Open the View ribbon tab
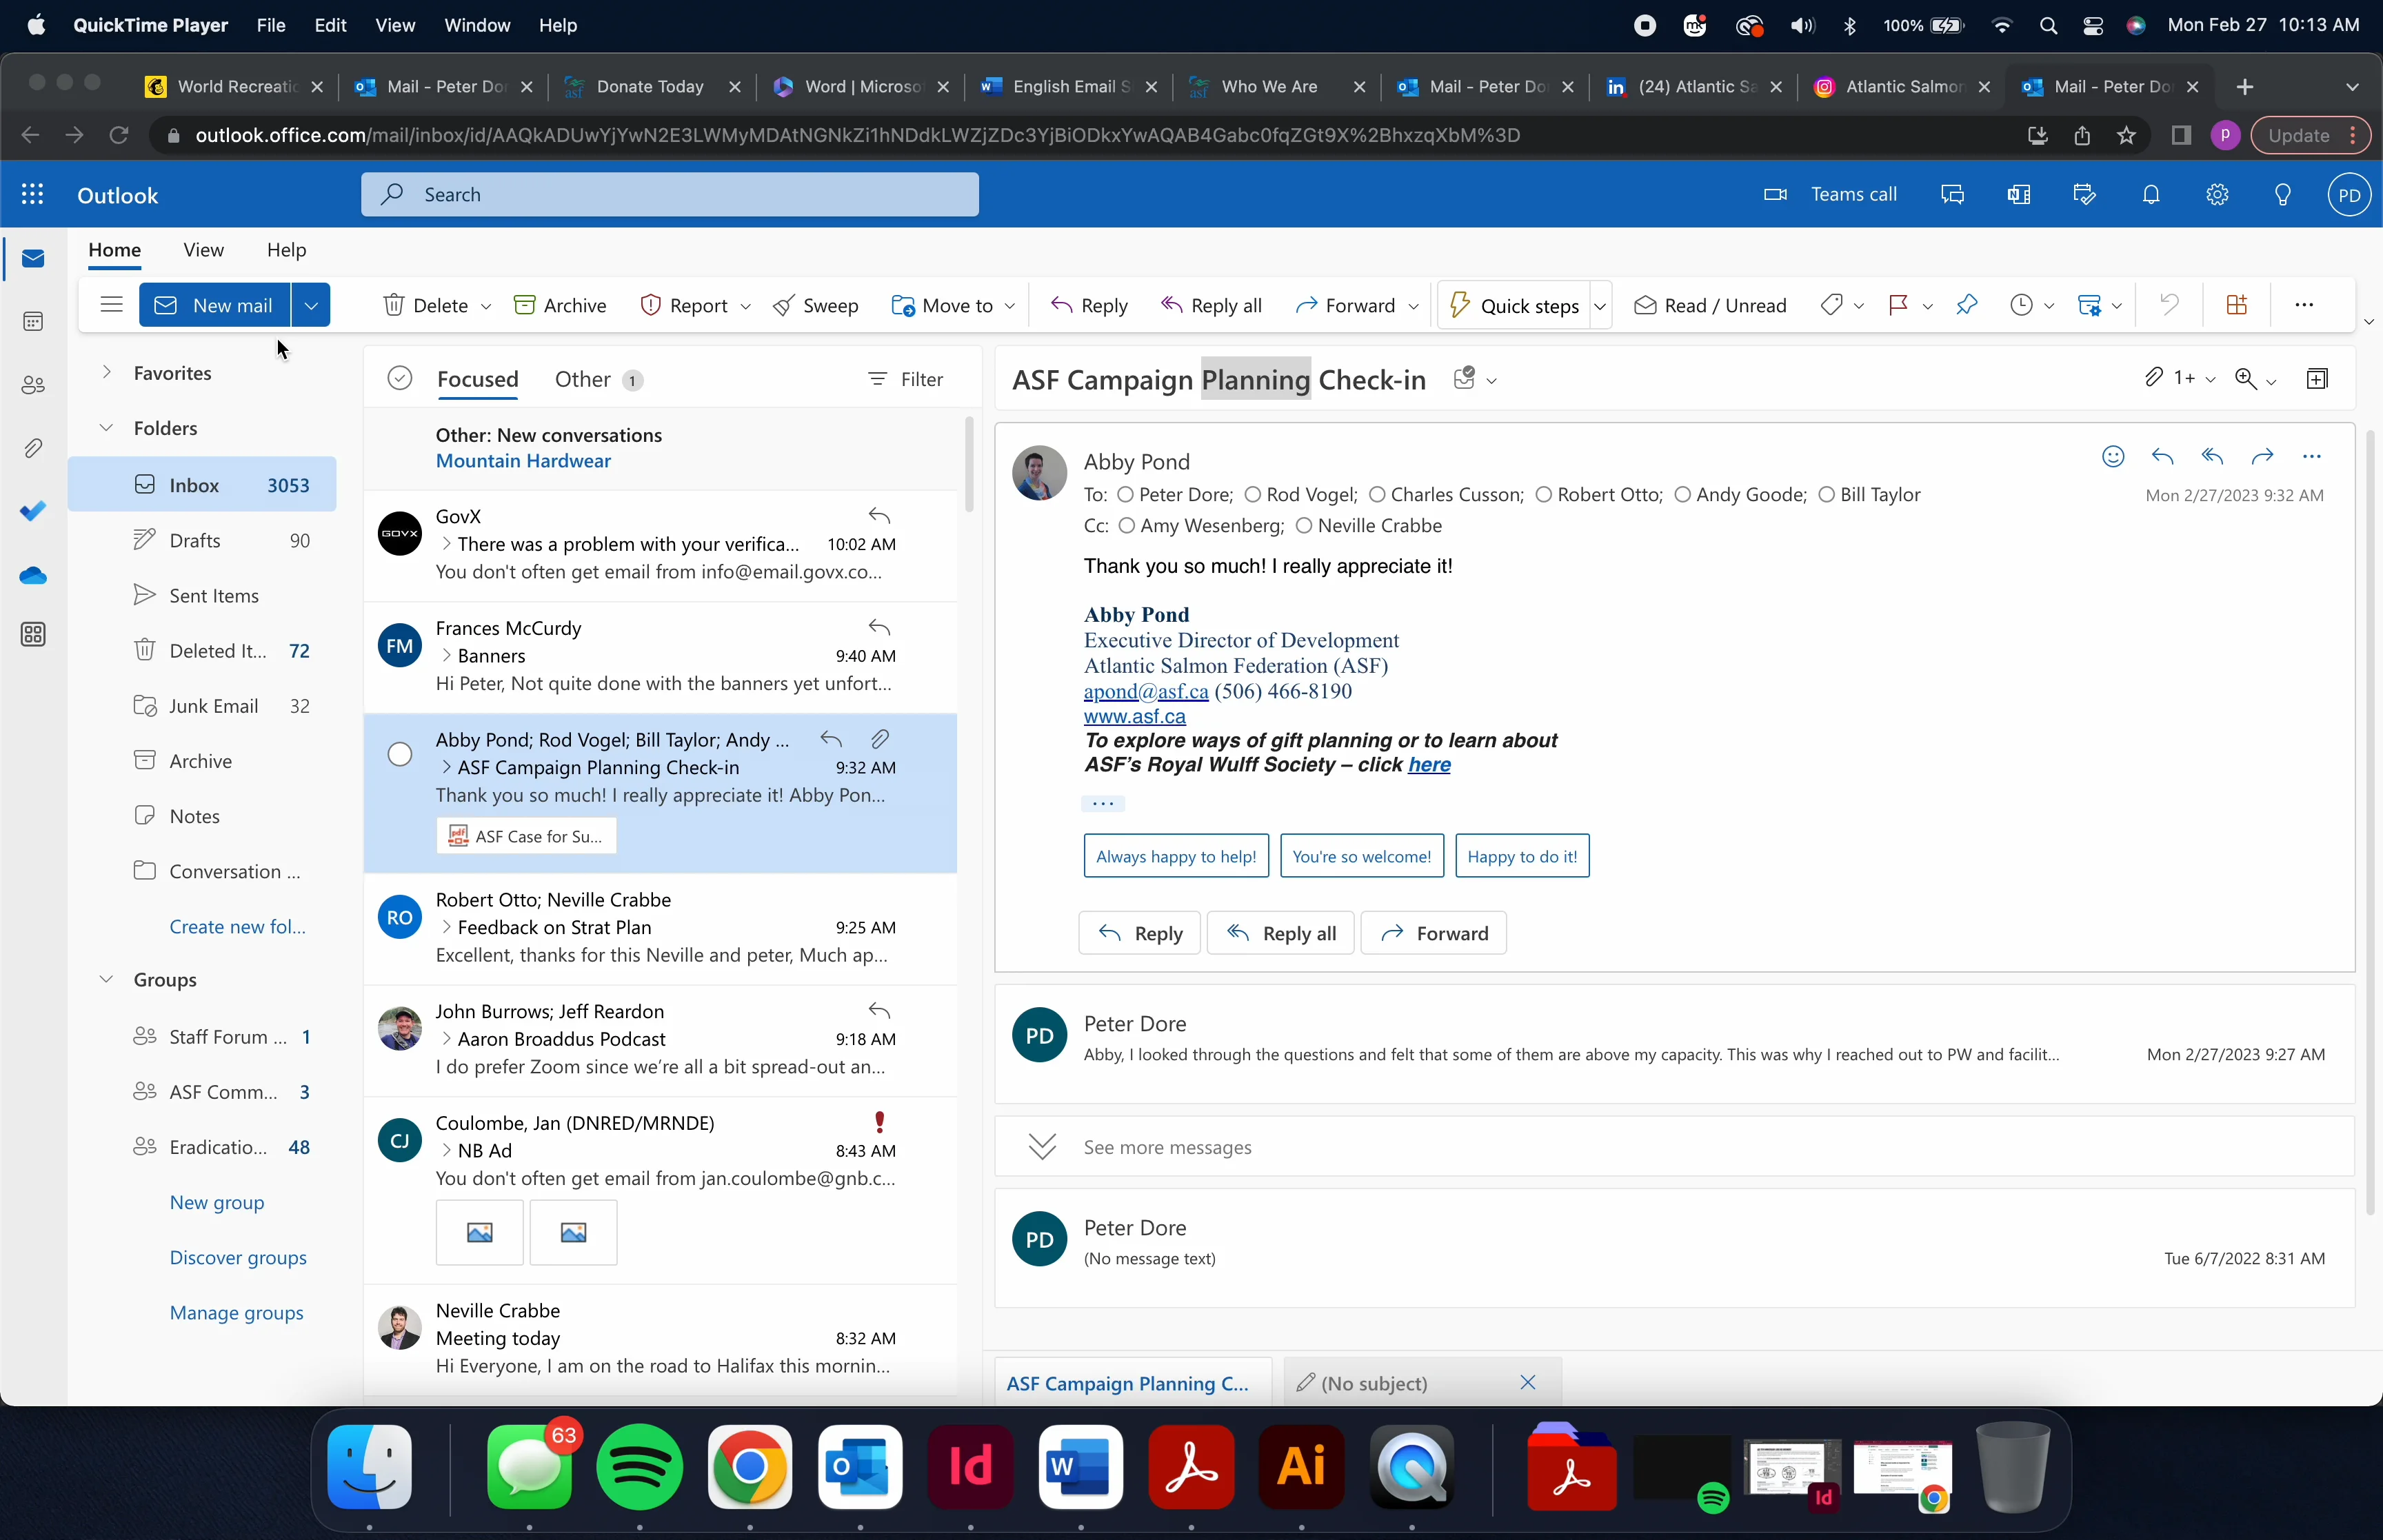The height and width of the screenshot is (1540, 2383). point(203,250)
